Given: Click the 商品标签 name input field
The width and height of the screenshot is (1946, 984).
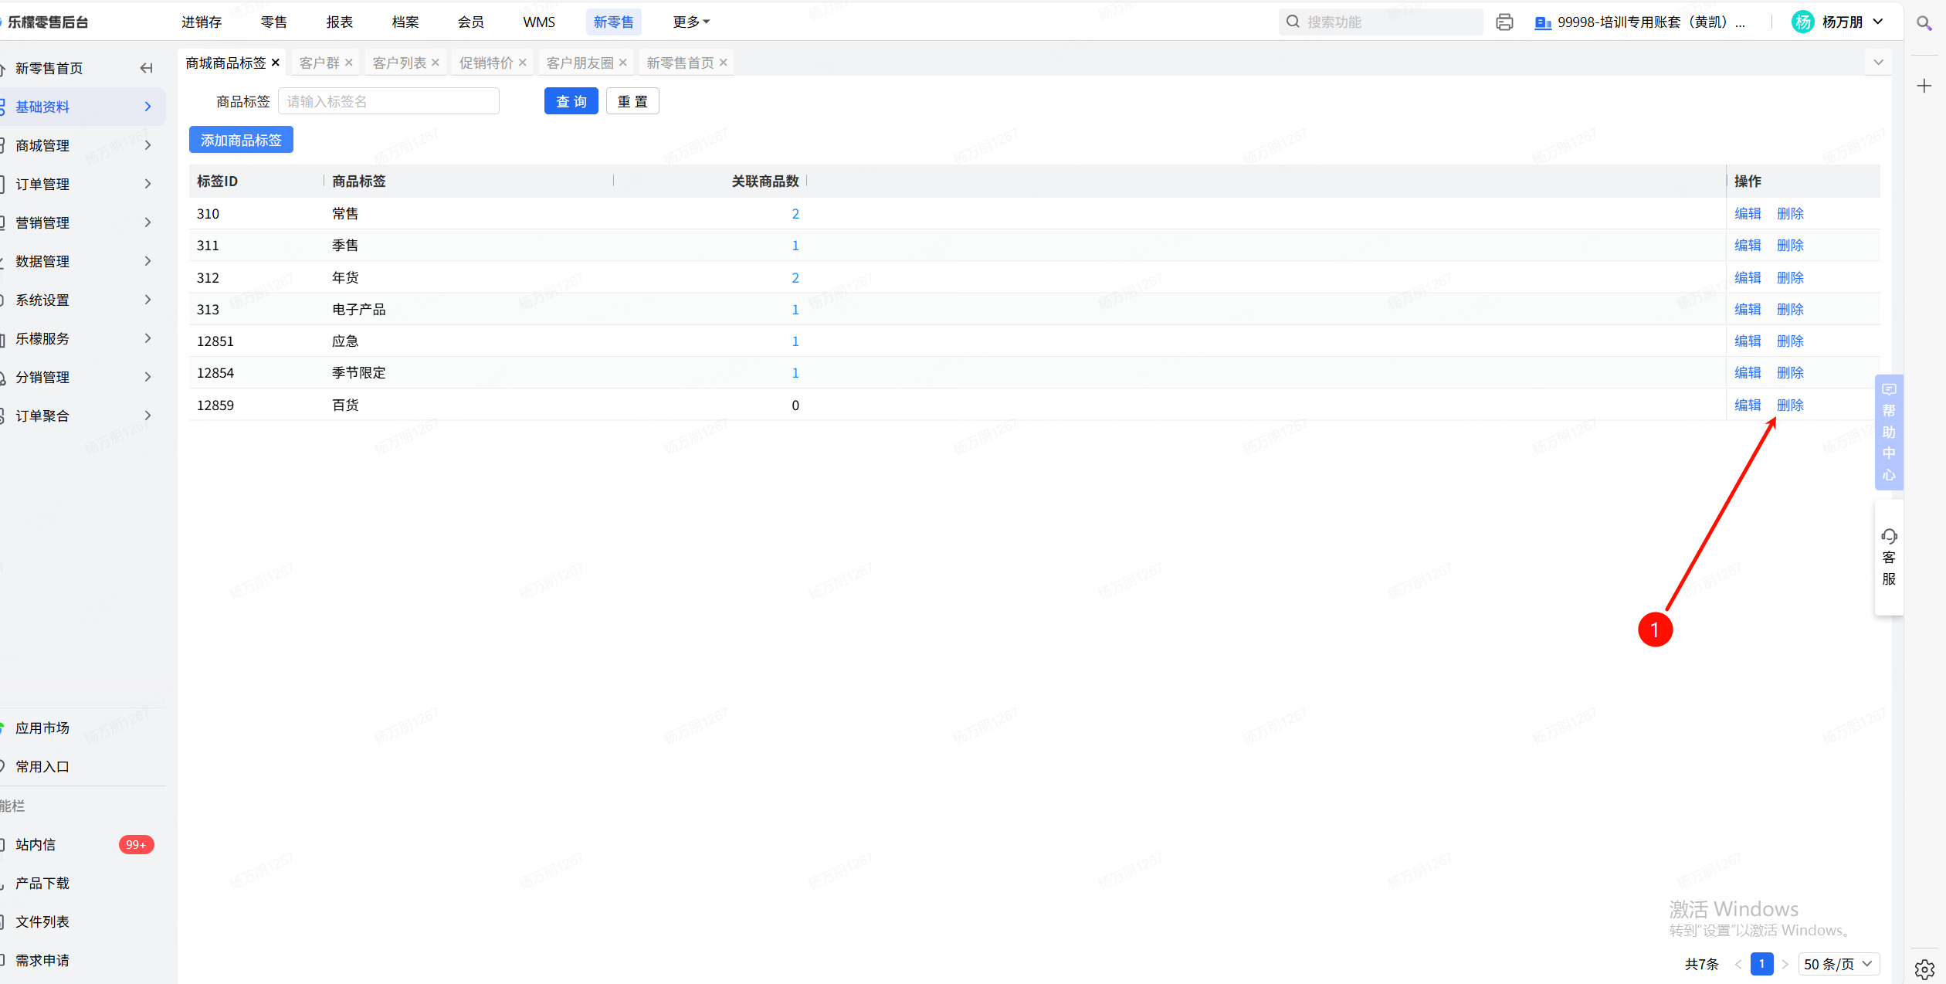Looking at the screenshot, I should point(388,101).
